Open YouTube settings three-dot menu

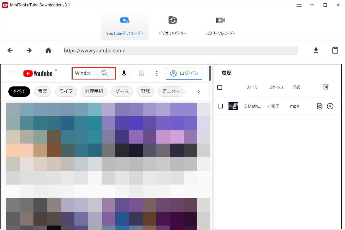pos(157,73)
